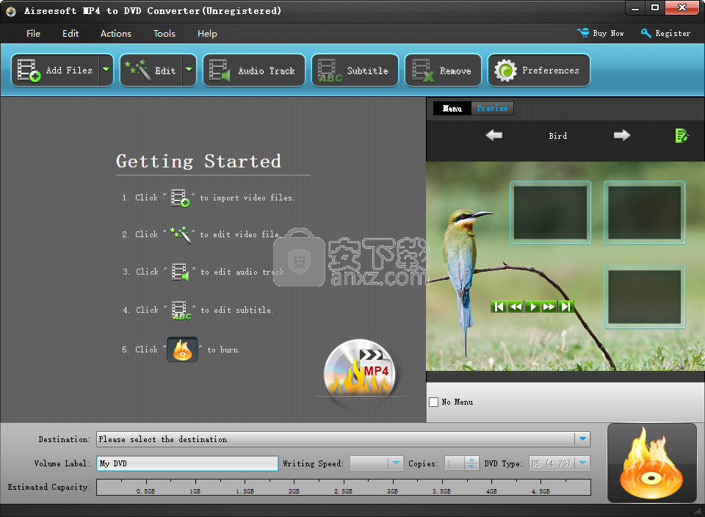Maximize the application window
Image resolution: width=705 pixels, height=517 pixels.
[x=654, y=7]
